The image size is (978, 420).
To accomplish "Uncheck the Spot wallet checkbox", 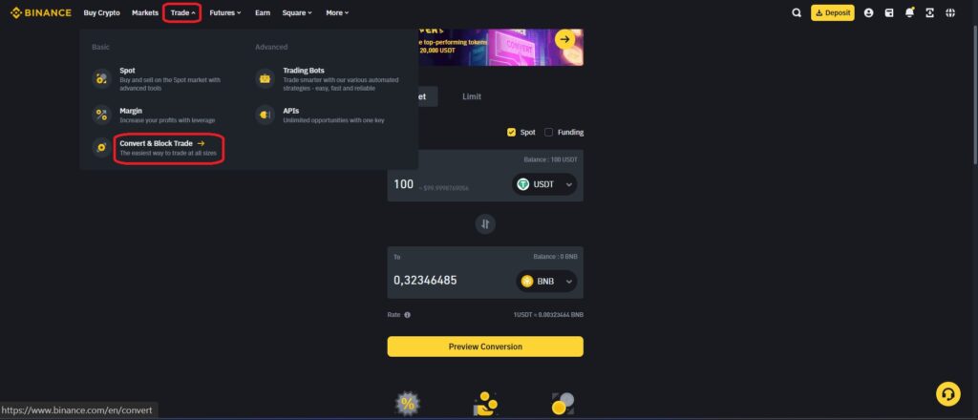I will click(x=512, y=132).
